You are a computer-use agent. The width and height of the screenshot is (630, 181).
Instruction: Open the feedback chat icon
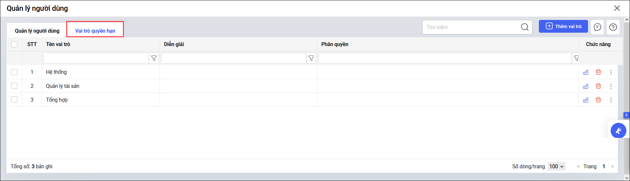click(597, 27)
